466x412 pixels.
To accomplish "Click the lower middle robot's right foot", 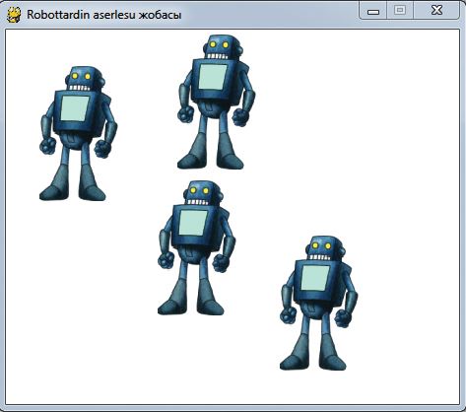I will (211, 307).
